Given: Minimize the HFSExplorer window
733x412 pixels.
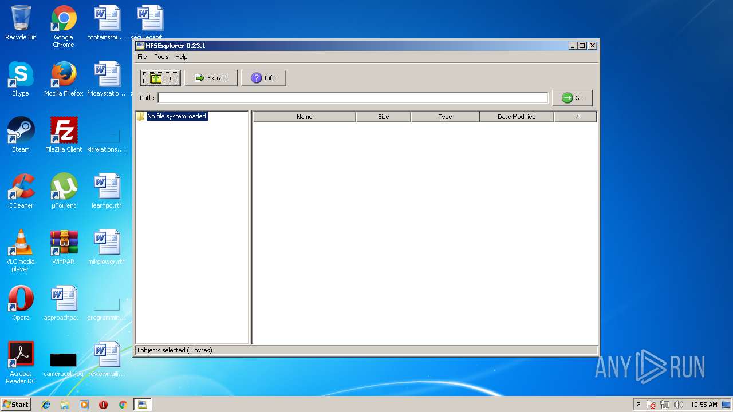Looking at the screenshot, I should [573, 46].
